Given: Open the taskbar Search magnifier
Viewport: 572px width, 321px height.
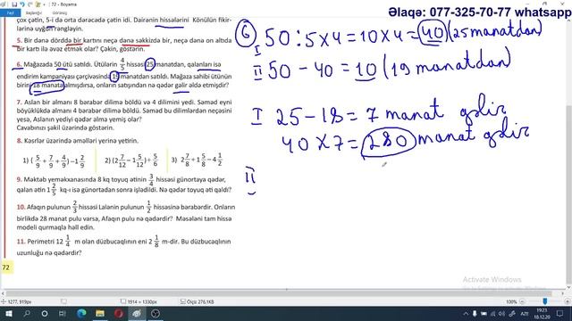Looking at the screenshot, I should tap(27, 313).
